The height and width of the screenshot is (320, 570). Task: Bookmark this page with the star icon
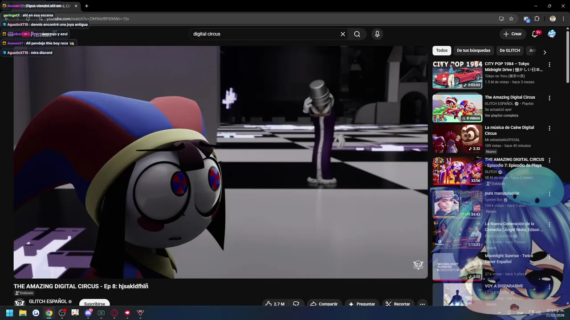click(511, 19)
